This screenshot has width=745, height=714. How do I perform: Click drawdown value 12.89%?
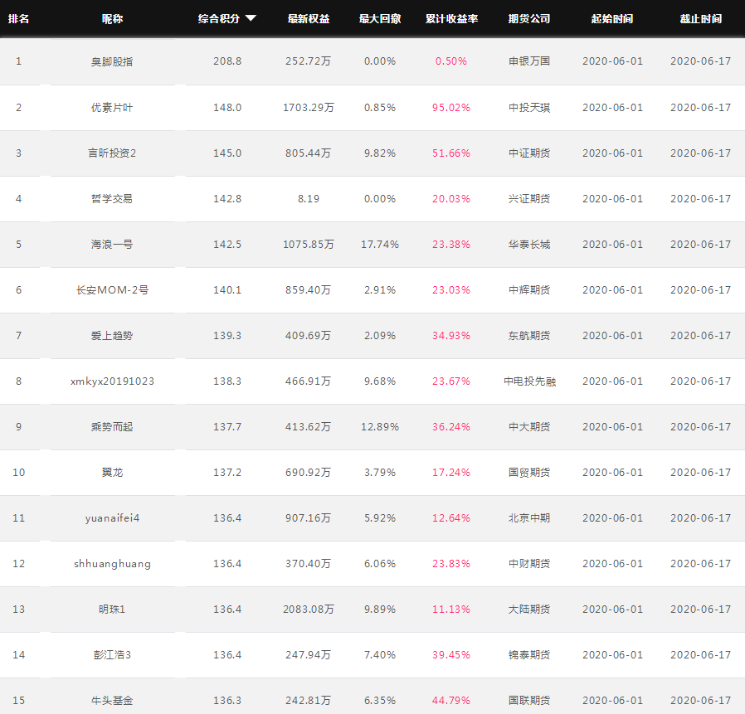click(x=380, y=426)
